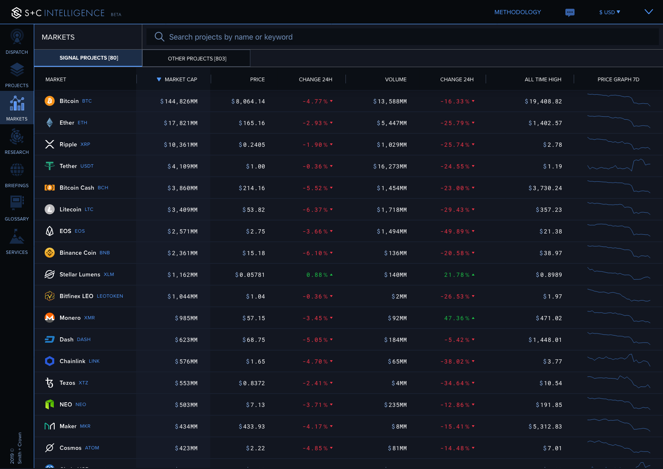Image resolution: width=663 pixels, height=469 pixels.
Task: Click the Chainlink hexagon icon
Action: click(x=50, y=361)
